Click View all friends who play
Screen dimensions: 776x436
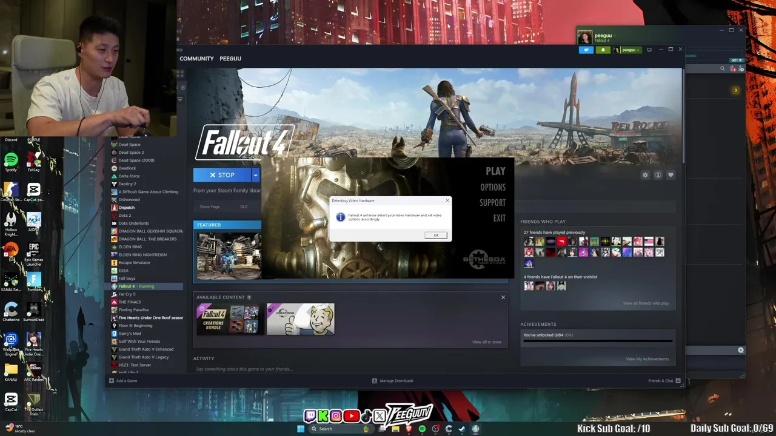pos(646,303)
